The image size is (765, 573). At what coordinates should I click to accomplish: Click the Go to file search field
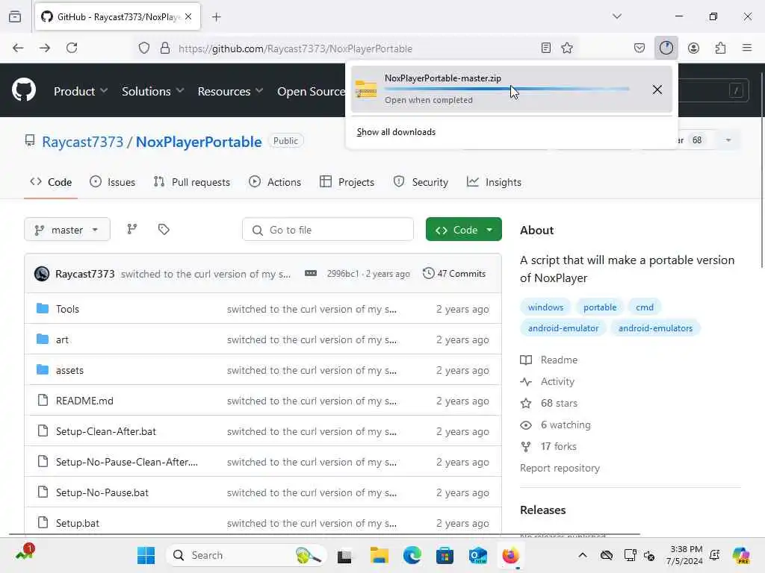(x=328, y=230)
